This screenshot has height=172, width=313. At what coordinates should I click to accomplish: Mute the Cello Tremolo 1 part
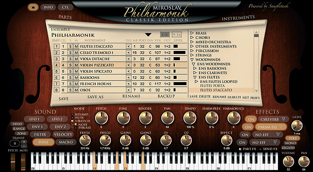76,53
